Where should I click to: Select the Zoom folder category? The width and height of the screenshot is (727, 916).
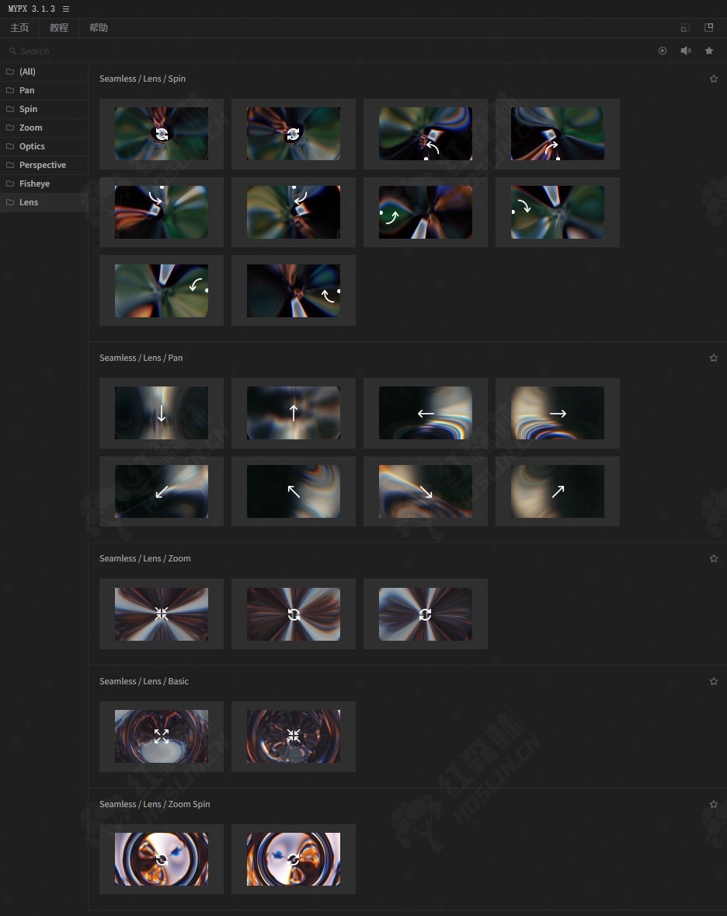coord(43,128)
